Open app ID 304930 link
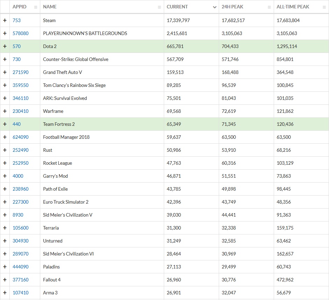 [21, 241]
